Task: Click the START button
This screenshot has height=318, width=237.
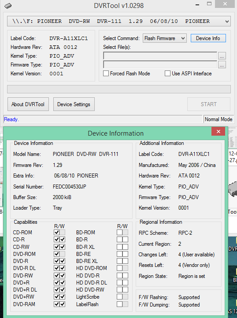Action: (209, 104)
